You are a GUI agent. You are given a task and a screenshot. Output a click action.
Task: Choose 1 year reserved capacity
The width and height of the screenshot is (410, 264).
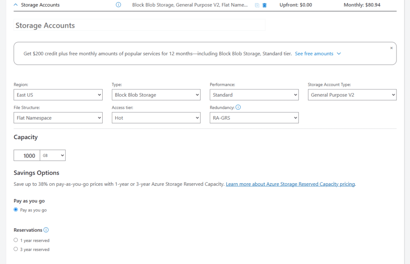[15, 240]
